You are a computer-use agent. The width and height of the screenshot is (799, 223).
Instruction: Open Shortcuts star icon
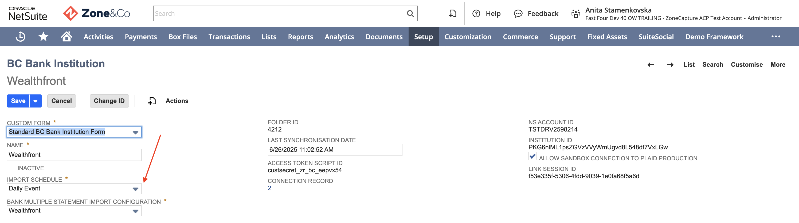(x=43, y=37)
